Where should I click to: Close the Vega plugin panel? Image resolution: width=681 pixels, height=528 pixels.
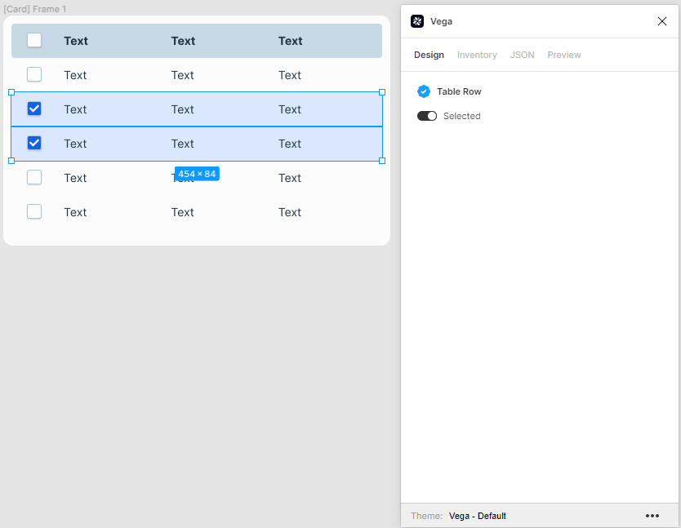(x=662, y=21)
